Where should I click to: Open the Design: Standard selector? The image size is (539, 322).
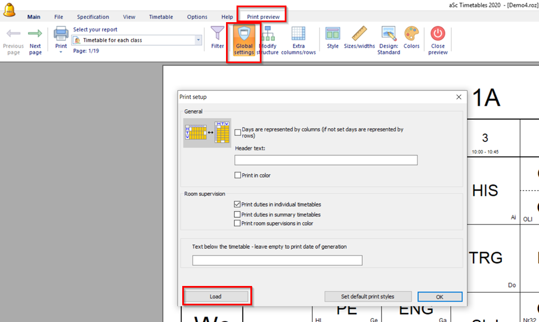point(388,39)
